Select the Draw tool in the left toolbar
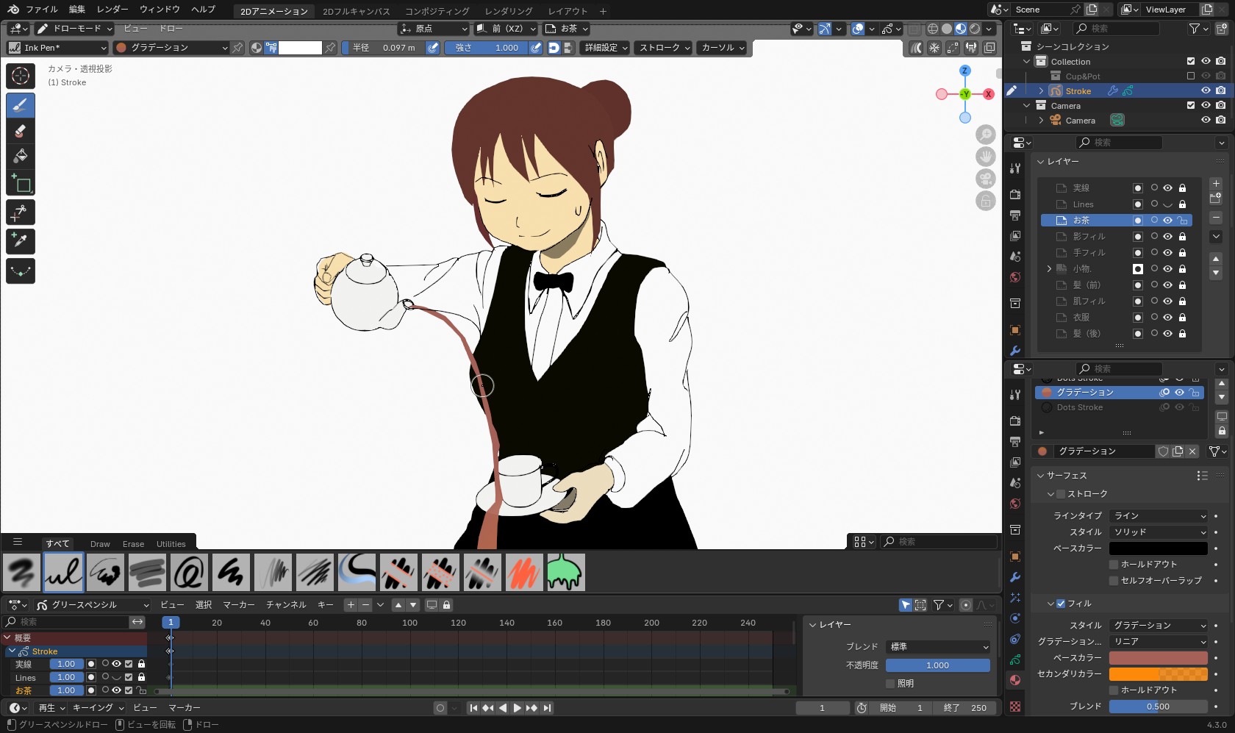Image resolution: width=1235 pixels, height=733 pixels. (20, 105)
